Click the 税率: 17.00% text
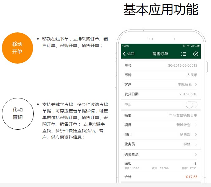 (x=160, y=168)
